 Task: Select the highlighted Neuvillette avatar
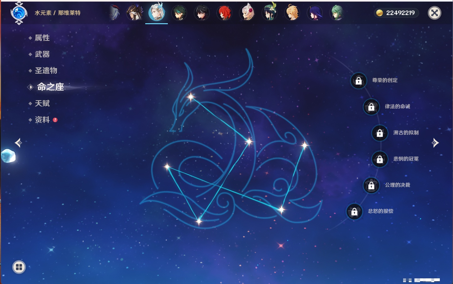(157, 13)
